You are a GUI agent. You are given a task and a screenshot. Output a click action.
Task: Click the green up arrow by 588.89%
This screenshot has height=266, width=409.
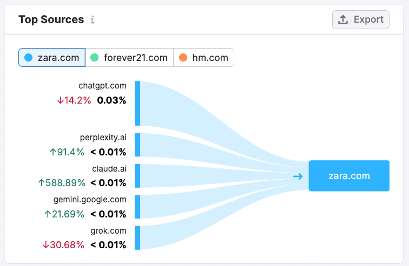[42, 183]
